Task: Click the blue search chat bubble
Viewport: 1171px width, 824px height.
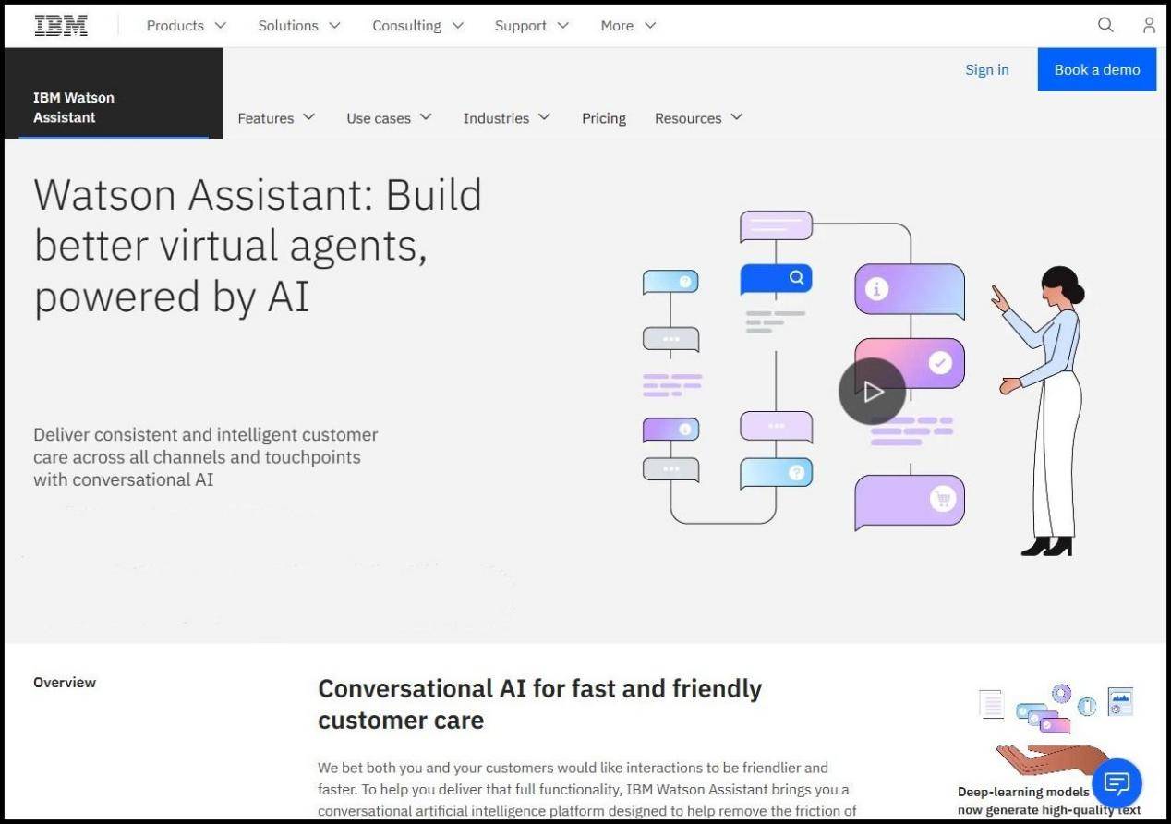Action: click(x=776, y=278)
